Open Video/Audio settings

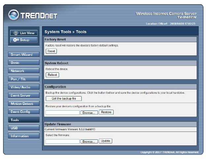point(24,87)
